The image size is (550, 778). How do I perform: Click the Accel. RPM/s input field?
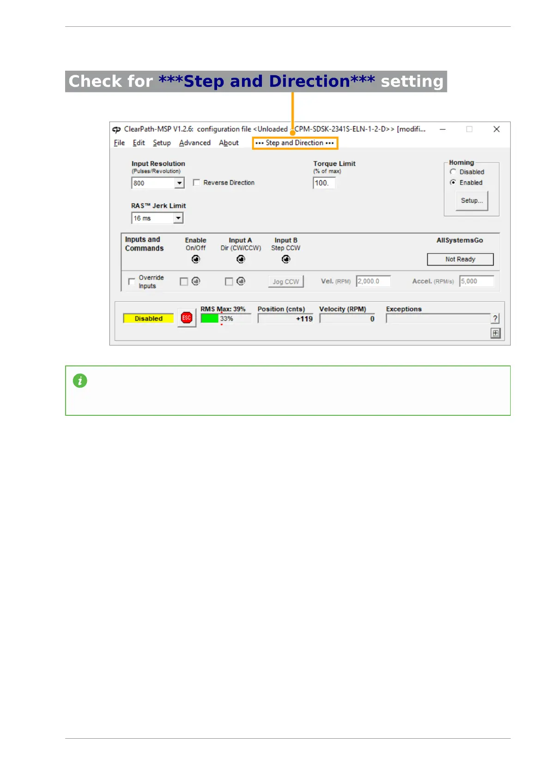tap(477, 281)
